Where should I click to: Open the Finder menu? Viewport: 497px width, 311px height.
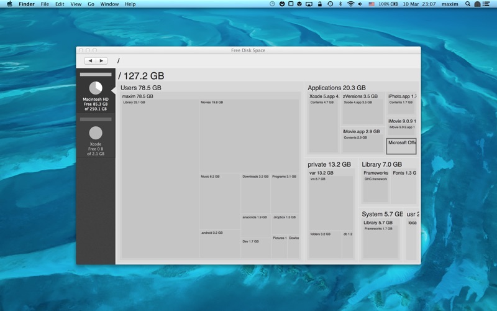[x=27, y=4]
